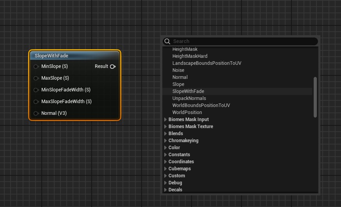Expand the Chromakeying category

pyautogui.click(x=165, y=141)
